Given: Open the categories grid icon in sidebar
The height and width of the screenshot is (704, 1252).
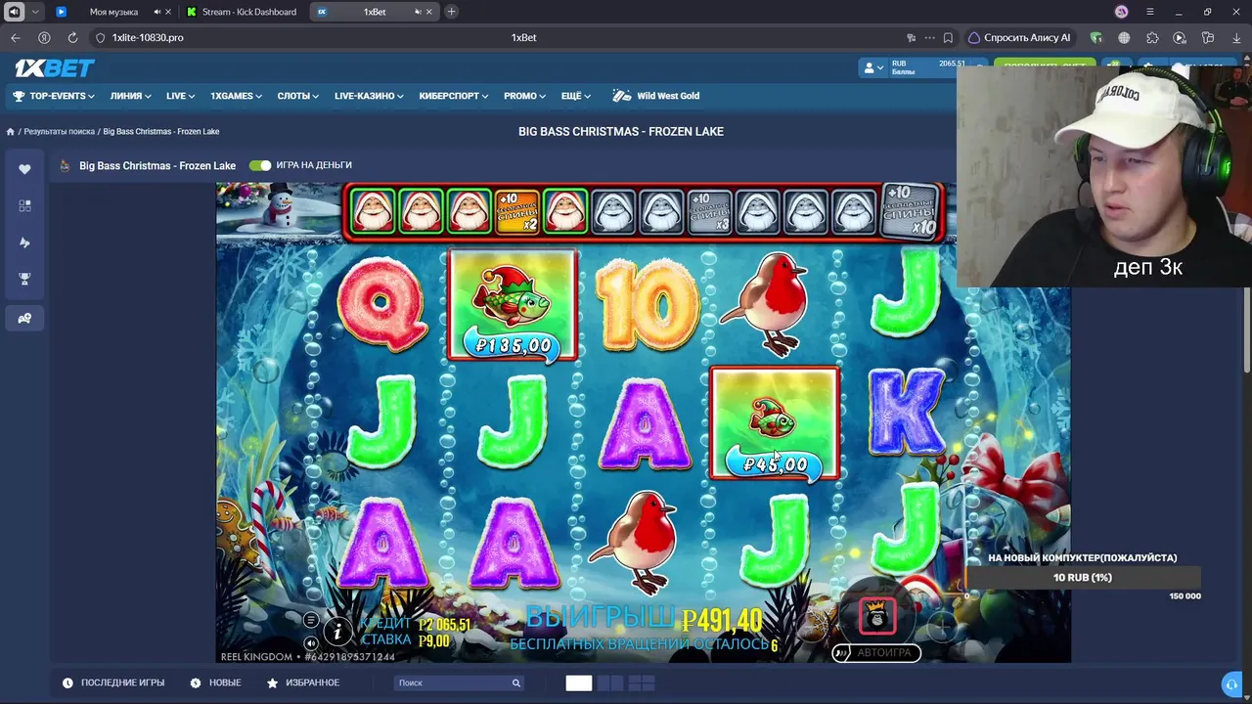Looking at the screenshot, I should point(24,205).
